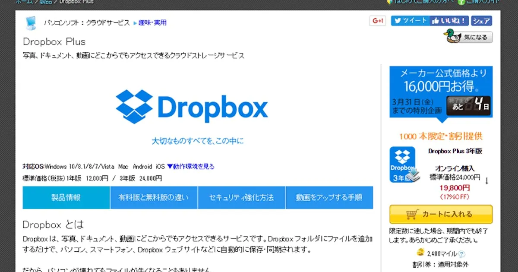The height and width of the screenshot is (272, 518).
Task: Click the Dropbox Plus 3年版 product title
Action: click(x=455, y=151)
